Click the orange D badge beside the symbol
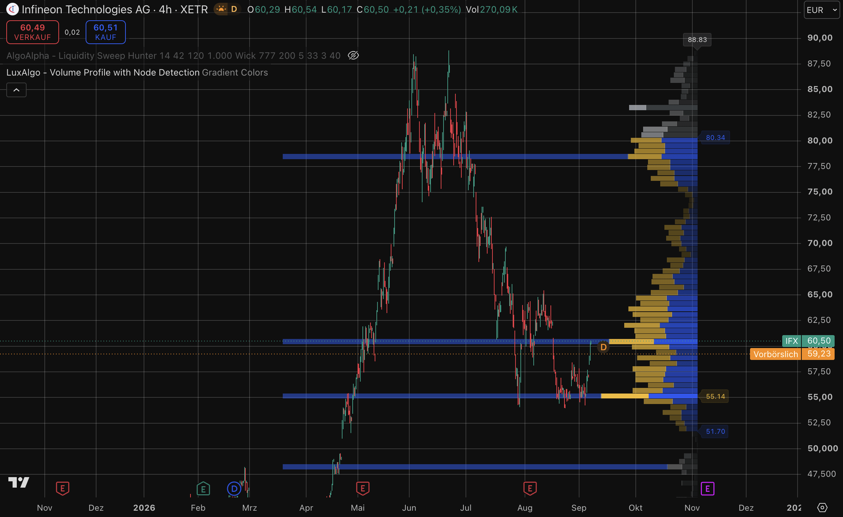 pos(234,9)
